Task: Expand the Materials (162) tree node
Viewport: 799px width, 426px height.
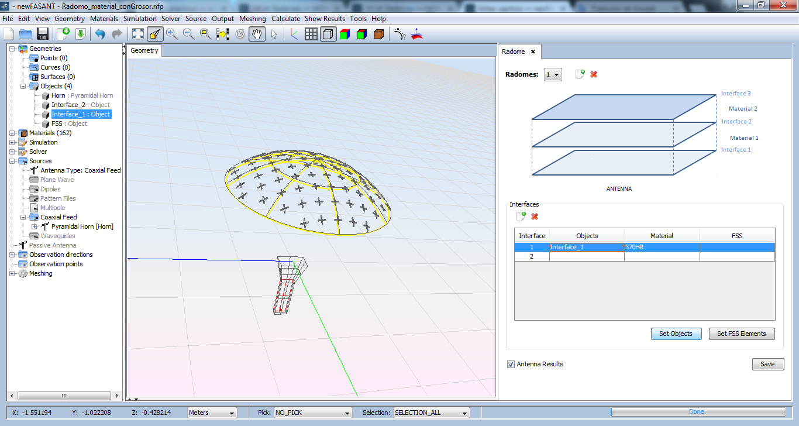Action: coord(12,133)
